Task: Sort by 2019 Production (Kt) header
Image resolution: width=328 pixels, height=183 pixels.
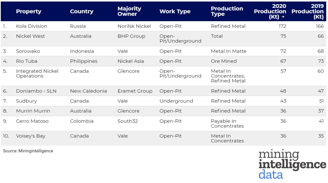Action: [x=307, y=11]
